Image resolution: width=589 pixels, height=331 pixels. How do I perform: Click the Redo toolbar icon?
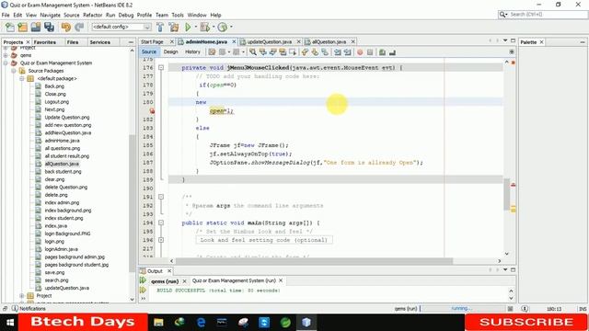click(x=79, y=27)
